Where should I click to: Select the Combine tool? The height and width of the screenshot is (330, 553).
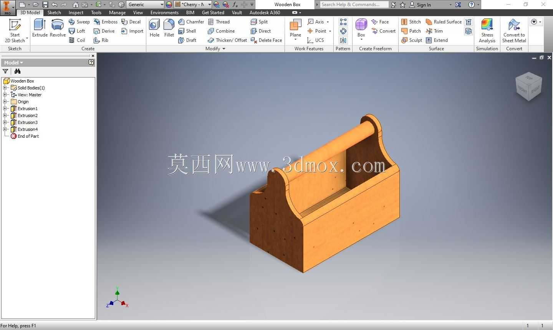221,31
